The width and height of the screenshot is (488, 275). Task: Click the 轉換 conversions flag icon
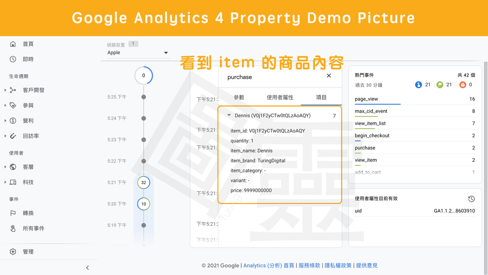pos(13,213)
